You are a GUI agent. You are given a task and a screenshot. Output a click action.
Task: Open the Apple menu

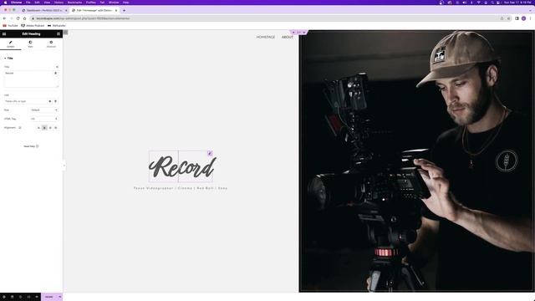pos(5,3)
